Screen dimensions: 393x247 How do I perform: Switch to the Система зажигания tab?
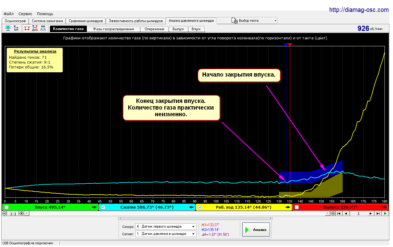click(47, 21)
